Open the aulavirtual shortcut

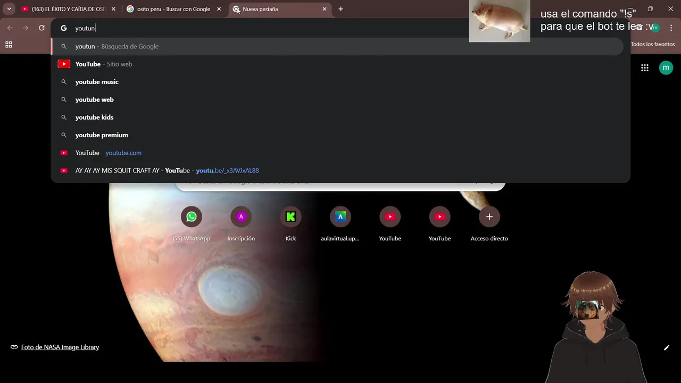pyautogui.click(x=340, y=223)
